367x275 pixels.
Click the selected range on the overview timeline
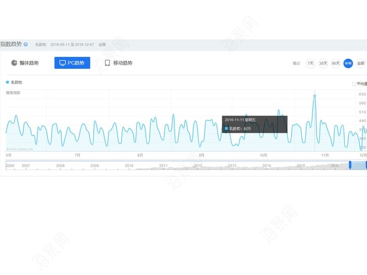(358, 165)
